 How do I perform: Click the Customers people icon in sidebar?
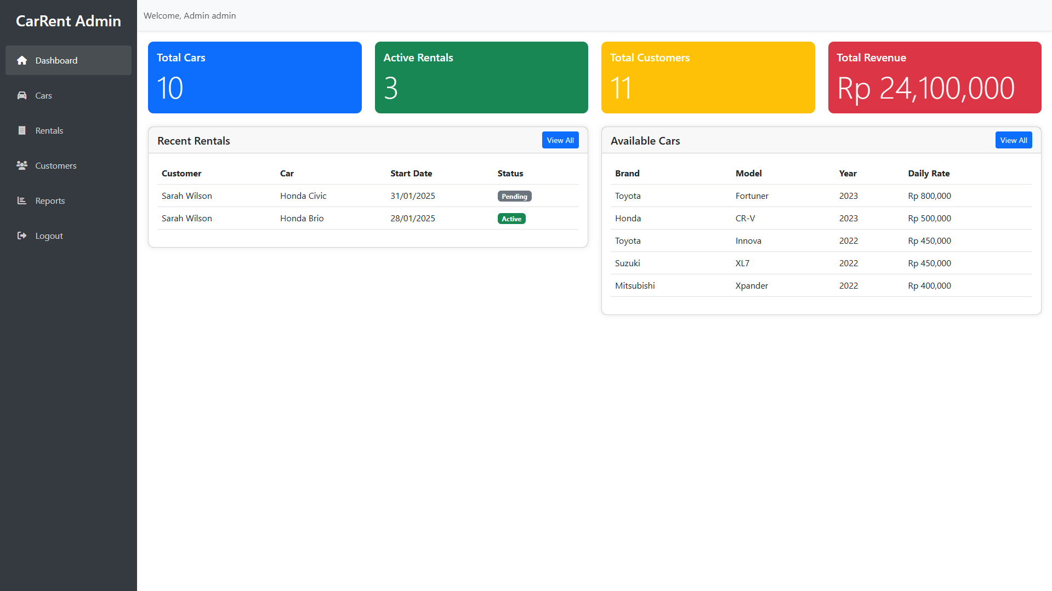coord(22,165)
